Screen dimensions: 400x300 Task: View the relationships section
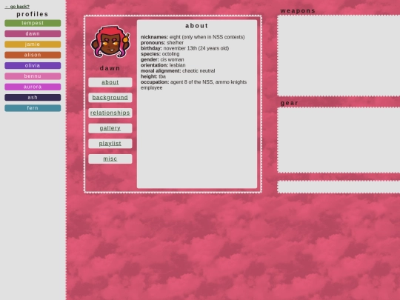(x=110, y=113)
